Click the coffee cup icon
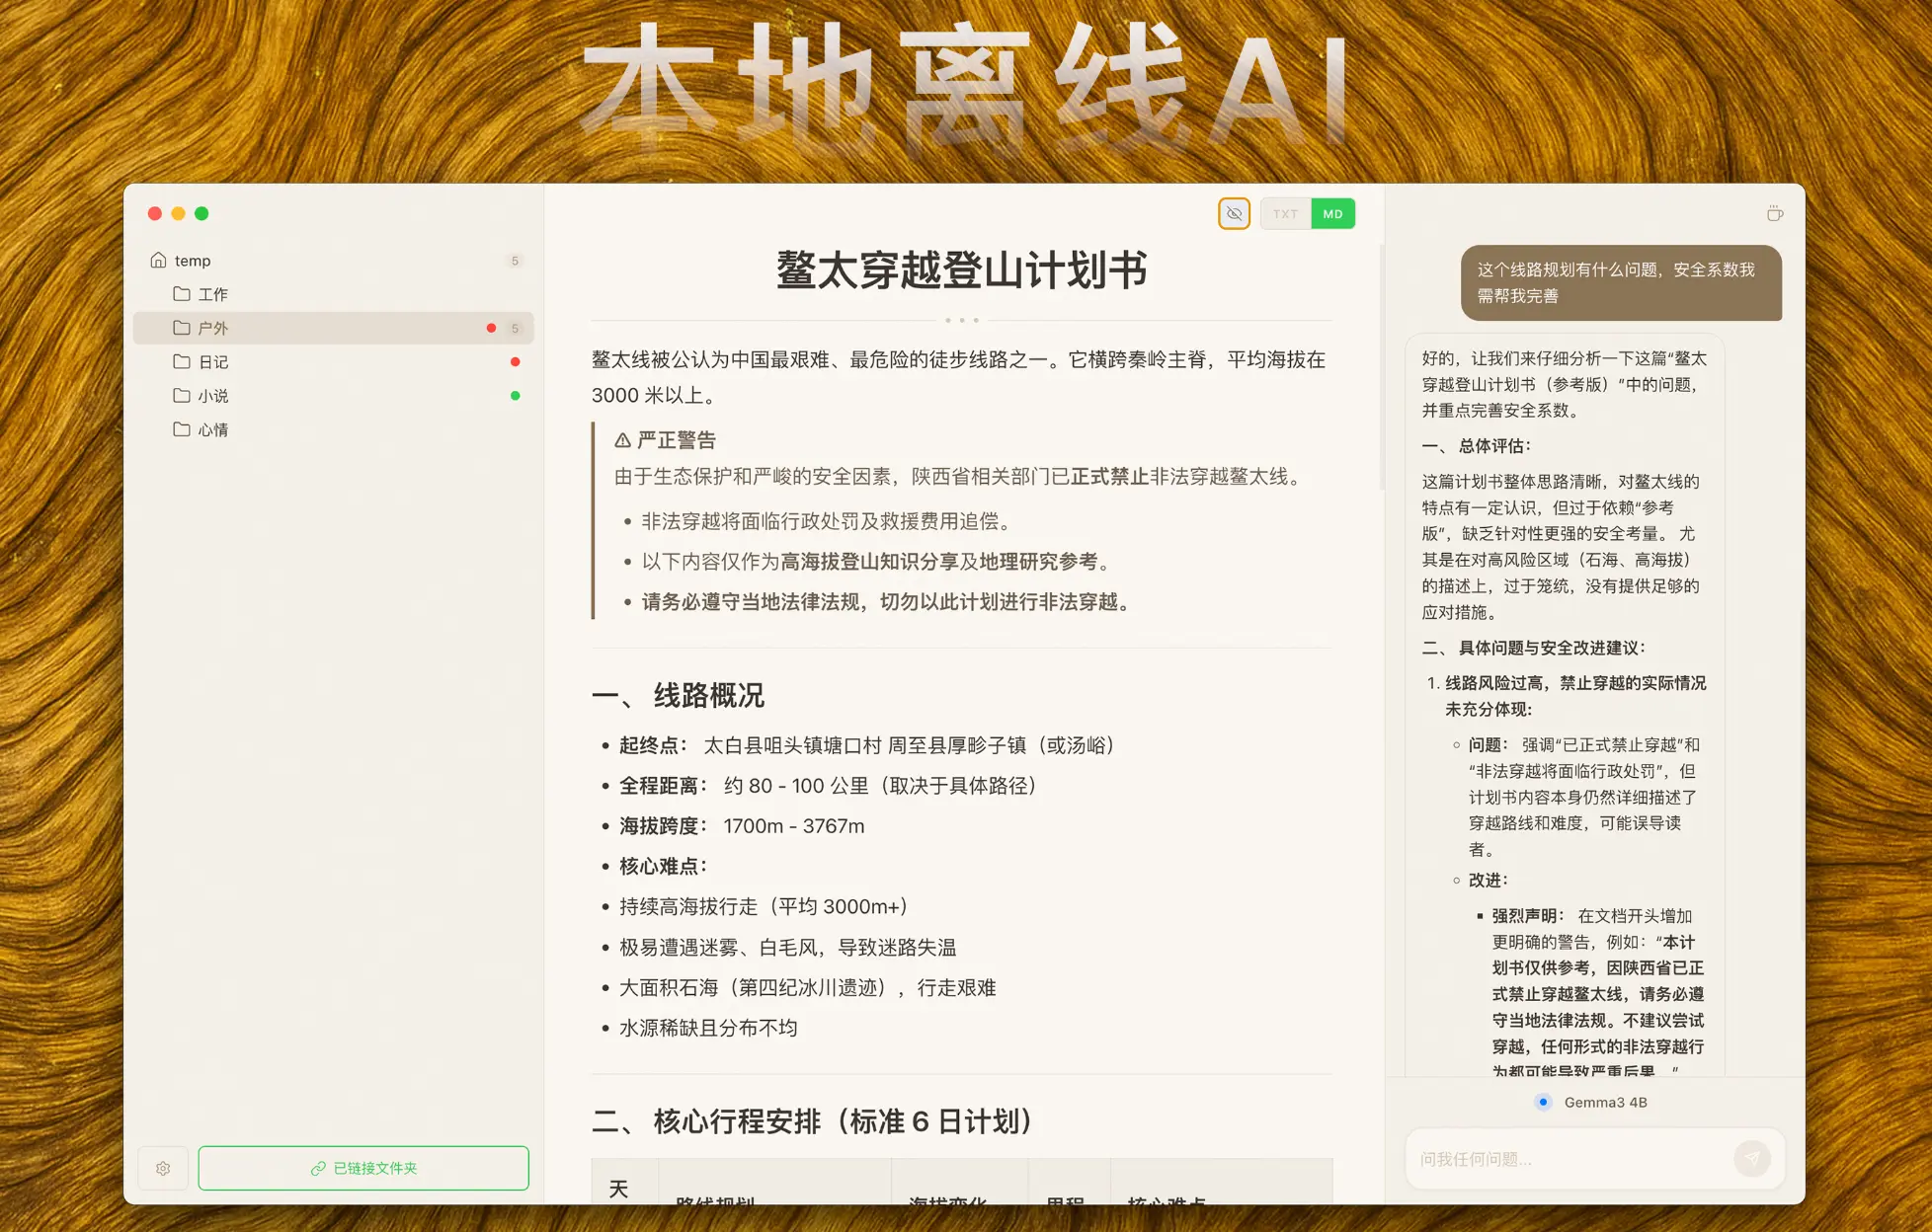Screen dimensions: 1932x1232 pos(1774,213)
